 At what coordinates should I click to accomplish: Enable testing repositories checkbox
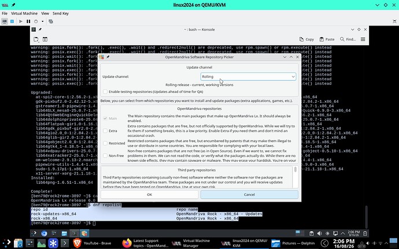105,91
